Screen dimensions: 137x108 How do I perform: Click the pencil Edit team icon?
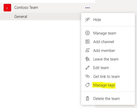coord(87,68)
